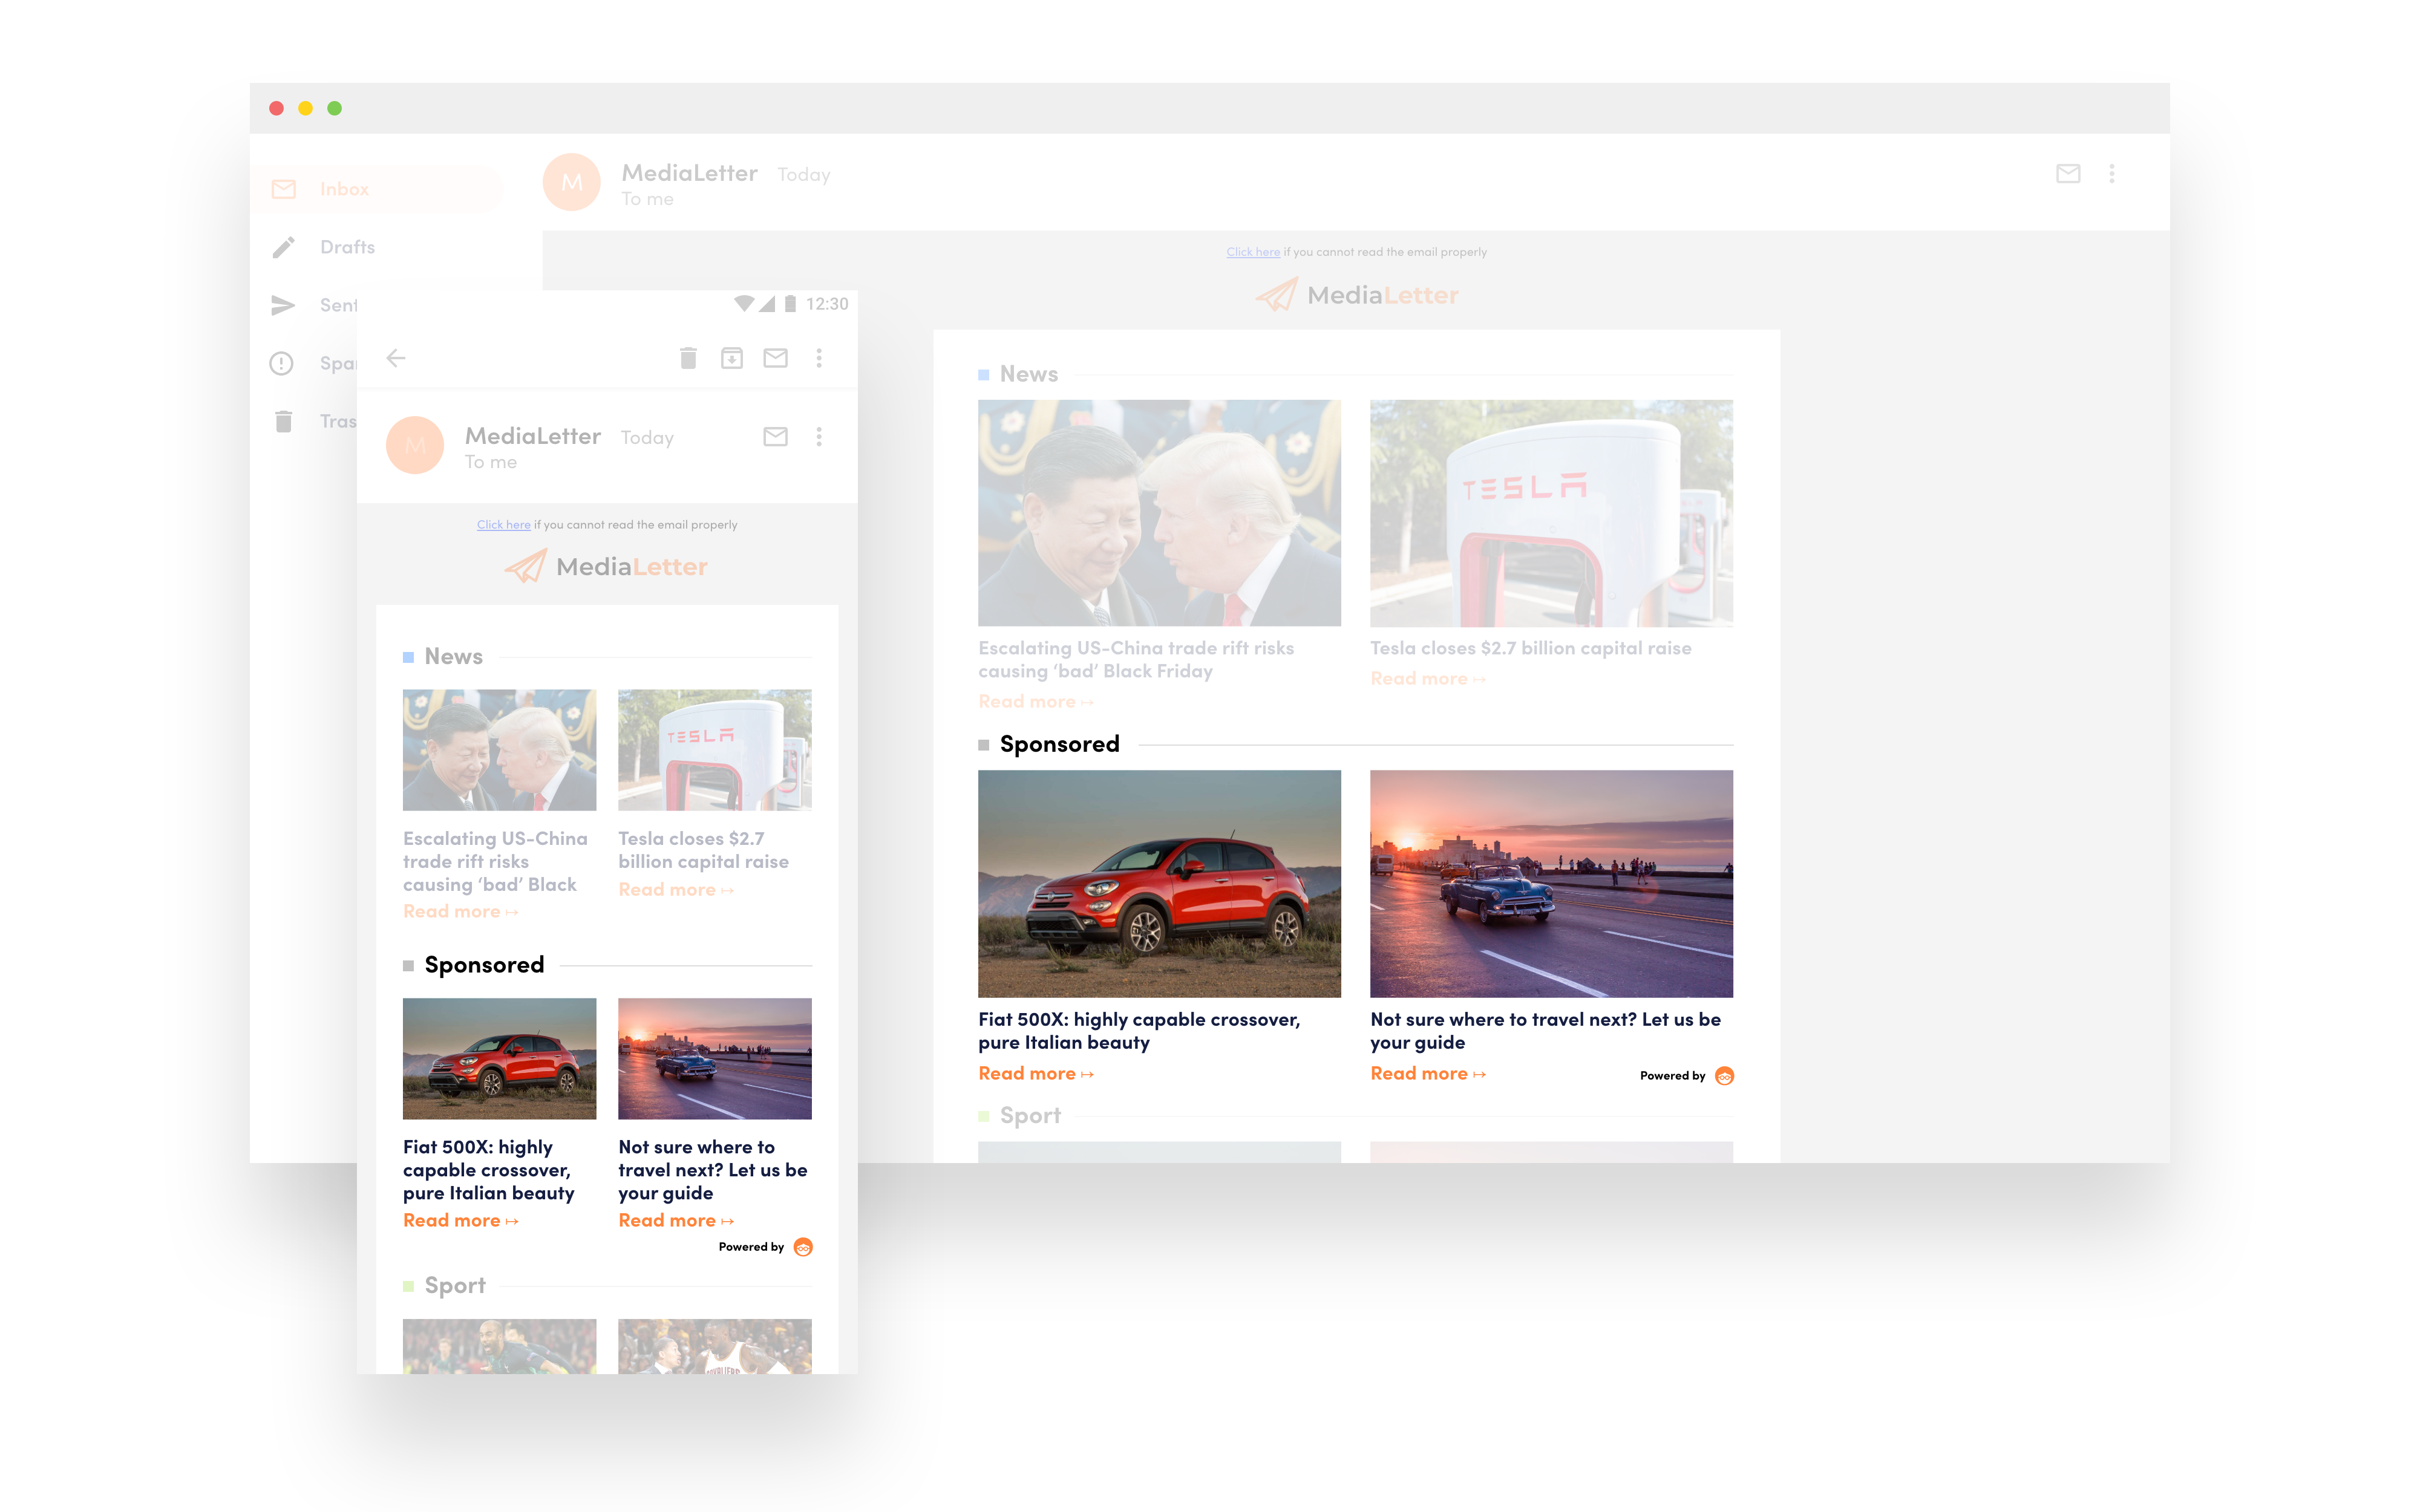Click the Spam warning icon

pos(282,363)
